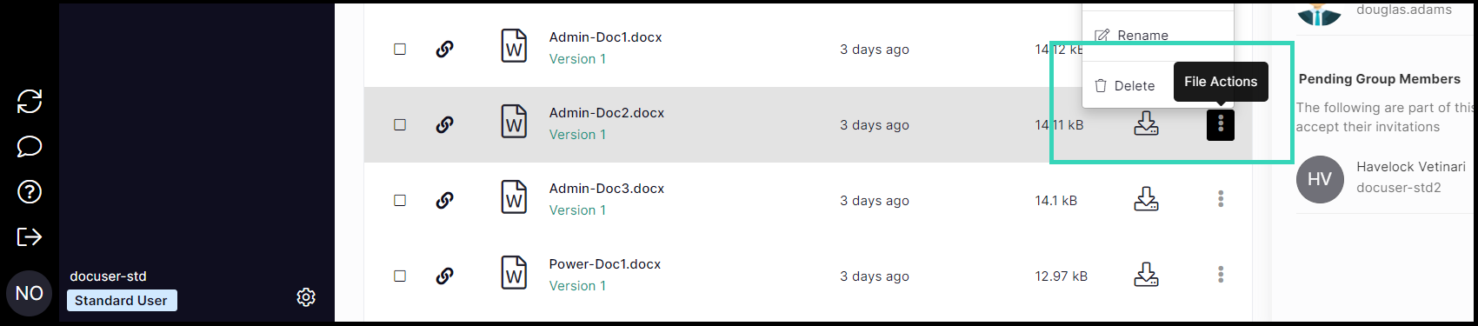Viewport: 1478px width, 326px height.
Task: Download Power-Doc1.docx via download icon
Action: [1146, 275]
